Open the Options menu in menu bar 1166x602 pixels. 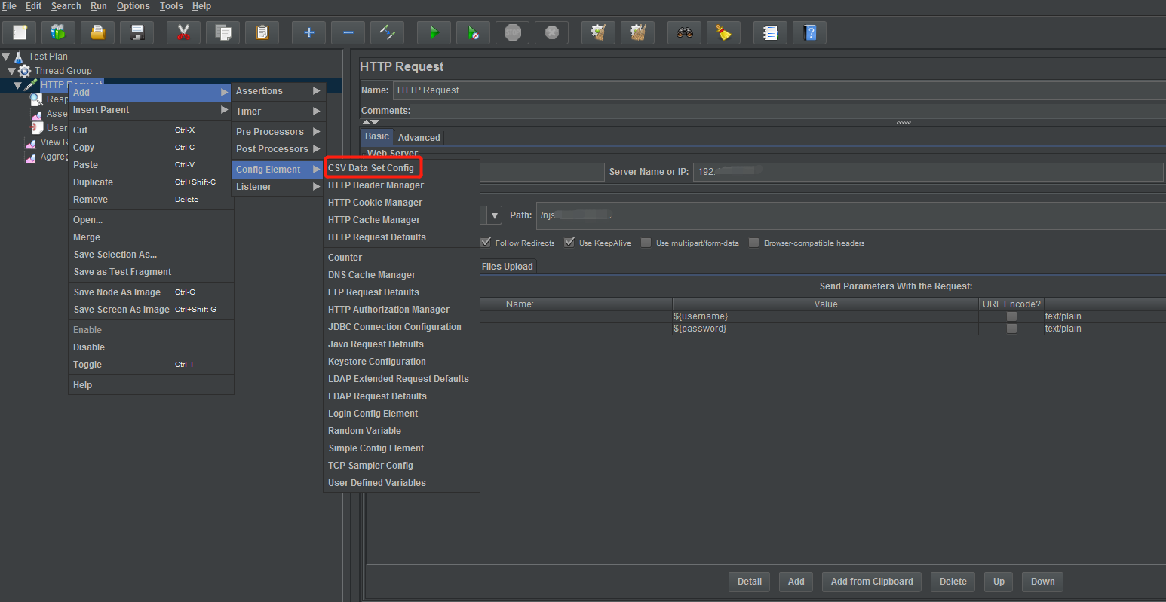pyautogui.click(x=133, y=6)
